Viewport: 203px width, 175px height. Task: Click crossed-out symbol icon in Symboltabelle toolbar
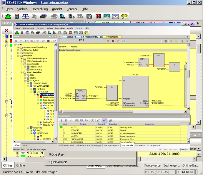point(92,120)
